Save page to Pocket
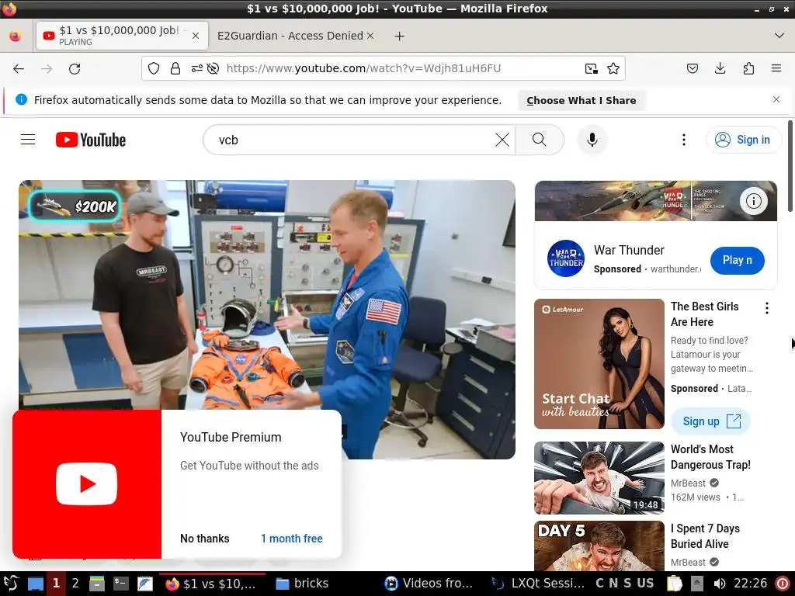This screenshot has height=596, width=795. point(693,68)
